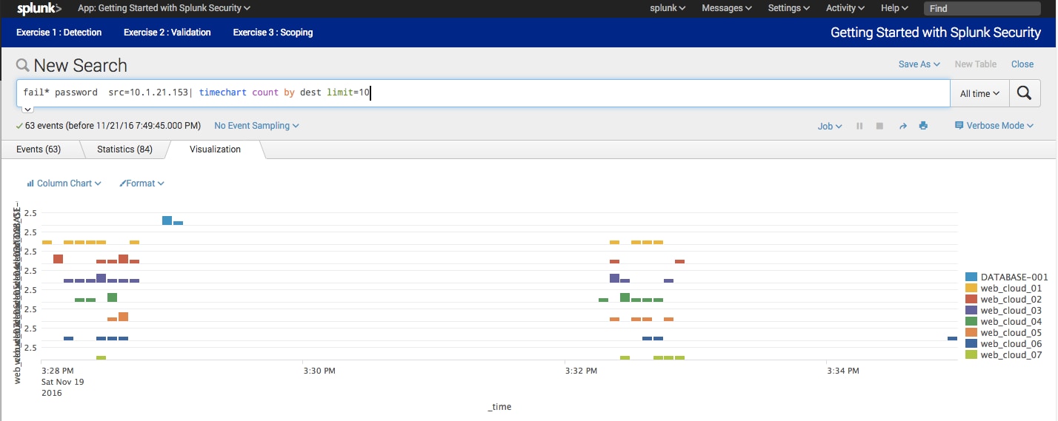Viewport: 1058px width, 421px height.
Task: Open the Save As dropdown
Action: pos(919,64)
